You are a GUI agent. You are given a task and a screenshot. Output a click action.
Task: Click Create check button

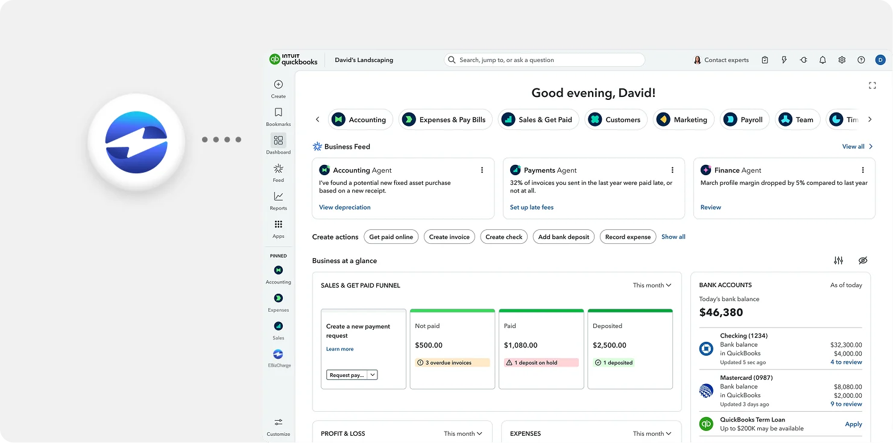tap(504, 237)
